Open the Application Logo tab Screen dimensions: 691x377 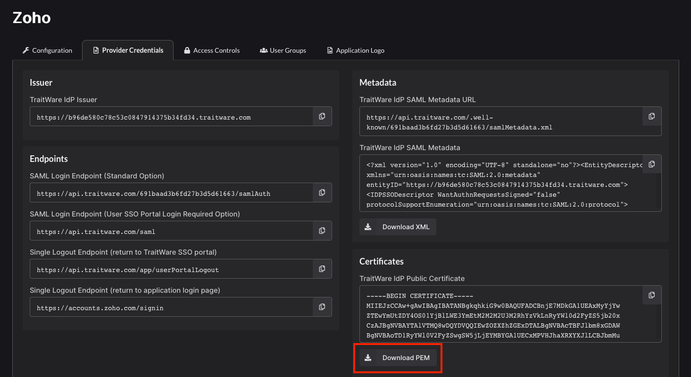pos(356,50)
